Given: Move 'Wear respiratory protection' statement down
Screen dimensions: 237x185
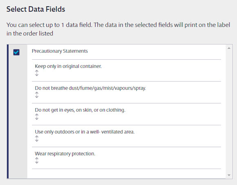Looking at the screenshot, I should [37, 162].
